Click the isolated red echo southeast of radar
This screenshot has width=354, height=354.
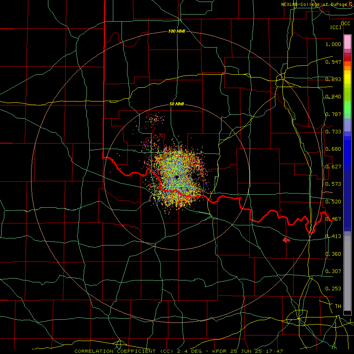coord(286,240)
